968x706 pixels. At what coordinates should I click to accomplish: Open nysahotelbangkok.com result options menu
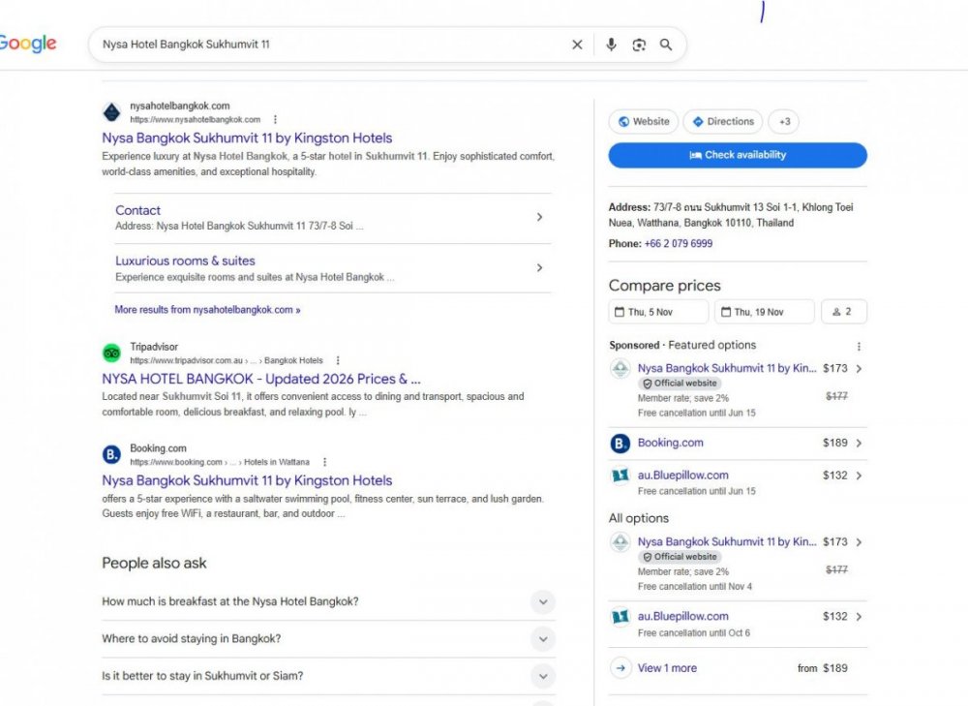click(275, 119)
